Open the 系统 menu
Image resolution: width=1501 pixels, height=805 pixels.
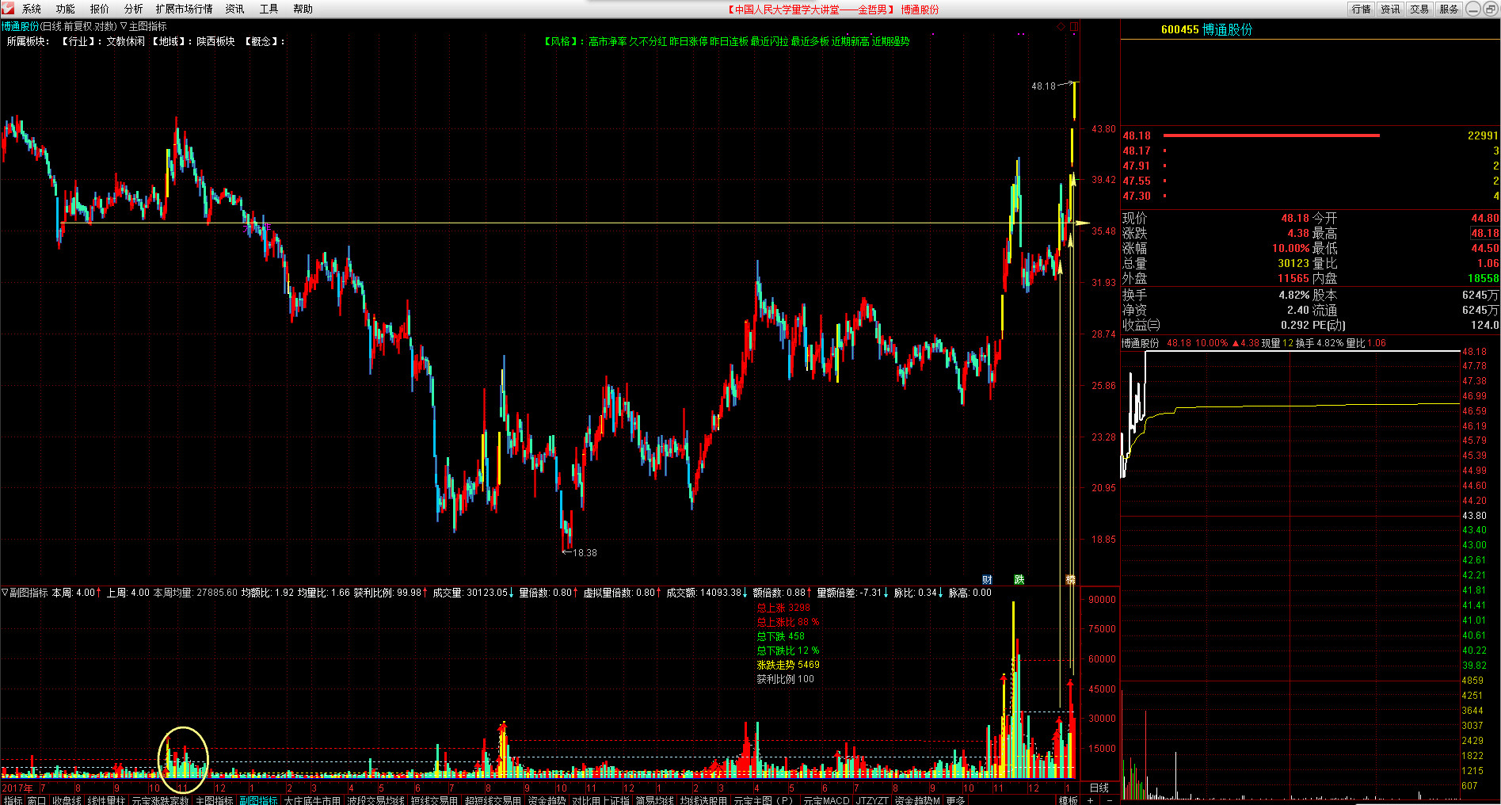(x=32, y=9)
